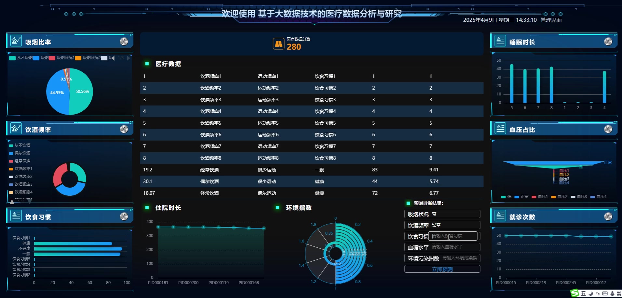
Task: Click value 83 in row 19.2
Action: [x=375, y=170]
